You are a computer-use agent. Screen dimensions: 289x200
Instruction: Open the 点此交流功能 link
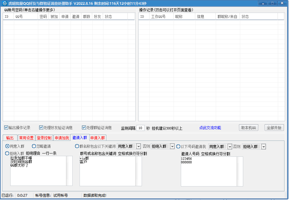[x=210, y=128]
